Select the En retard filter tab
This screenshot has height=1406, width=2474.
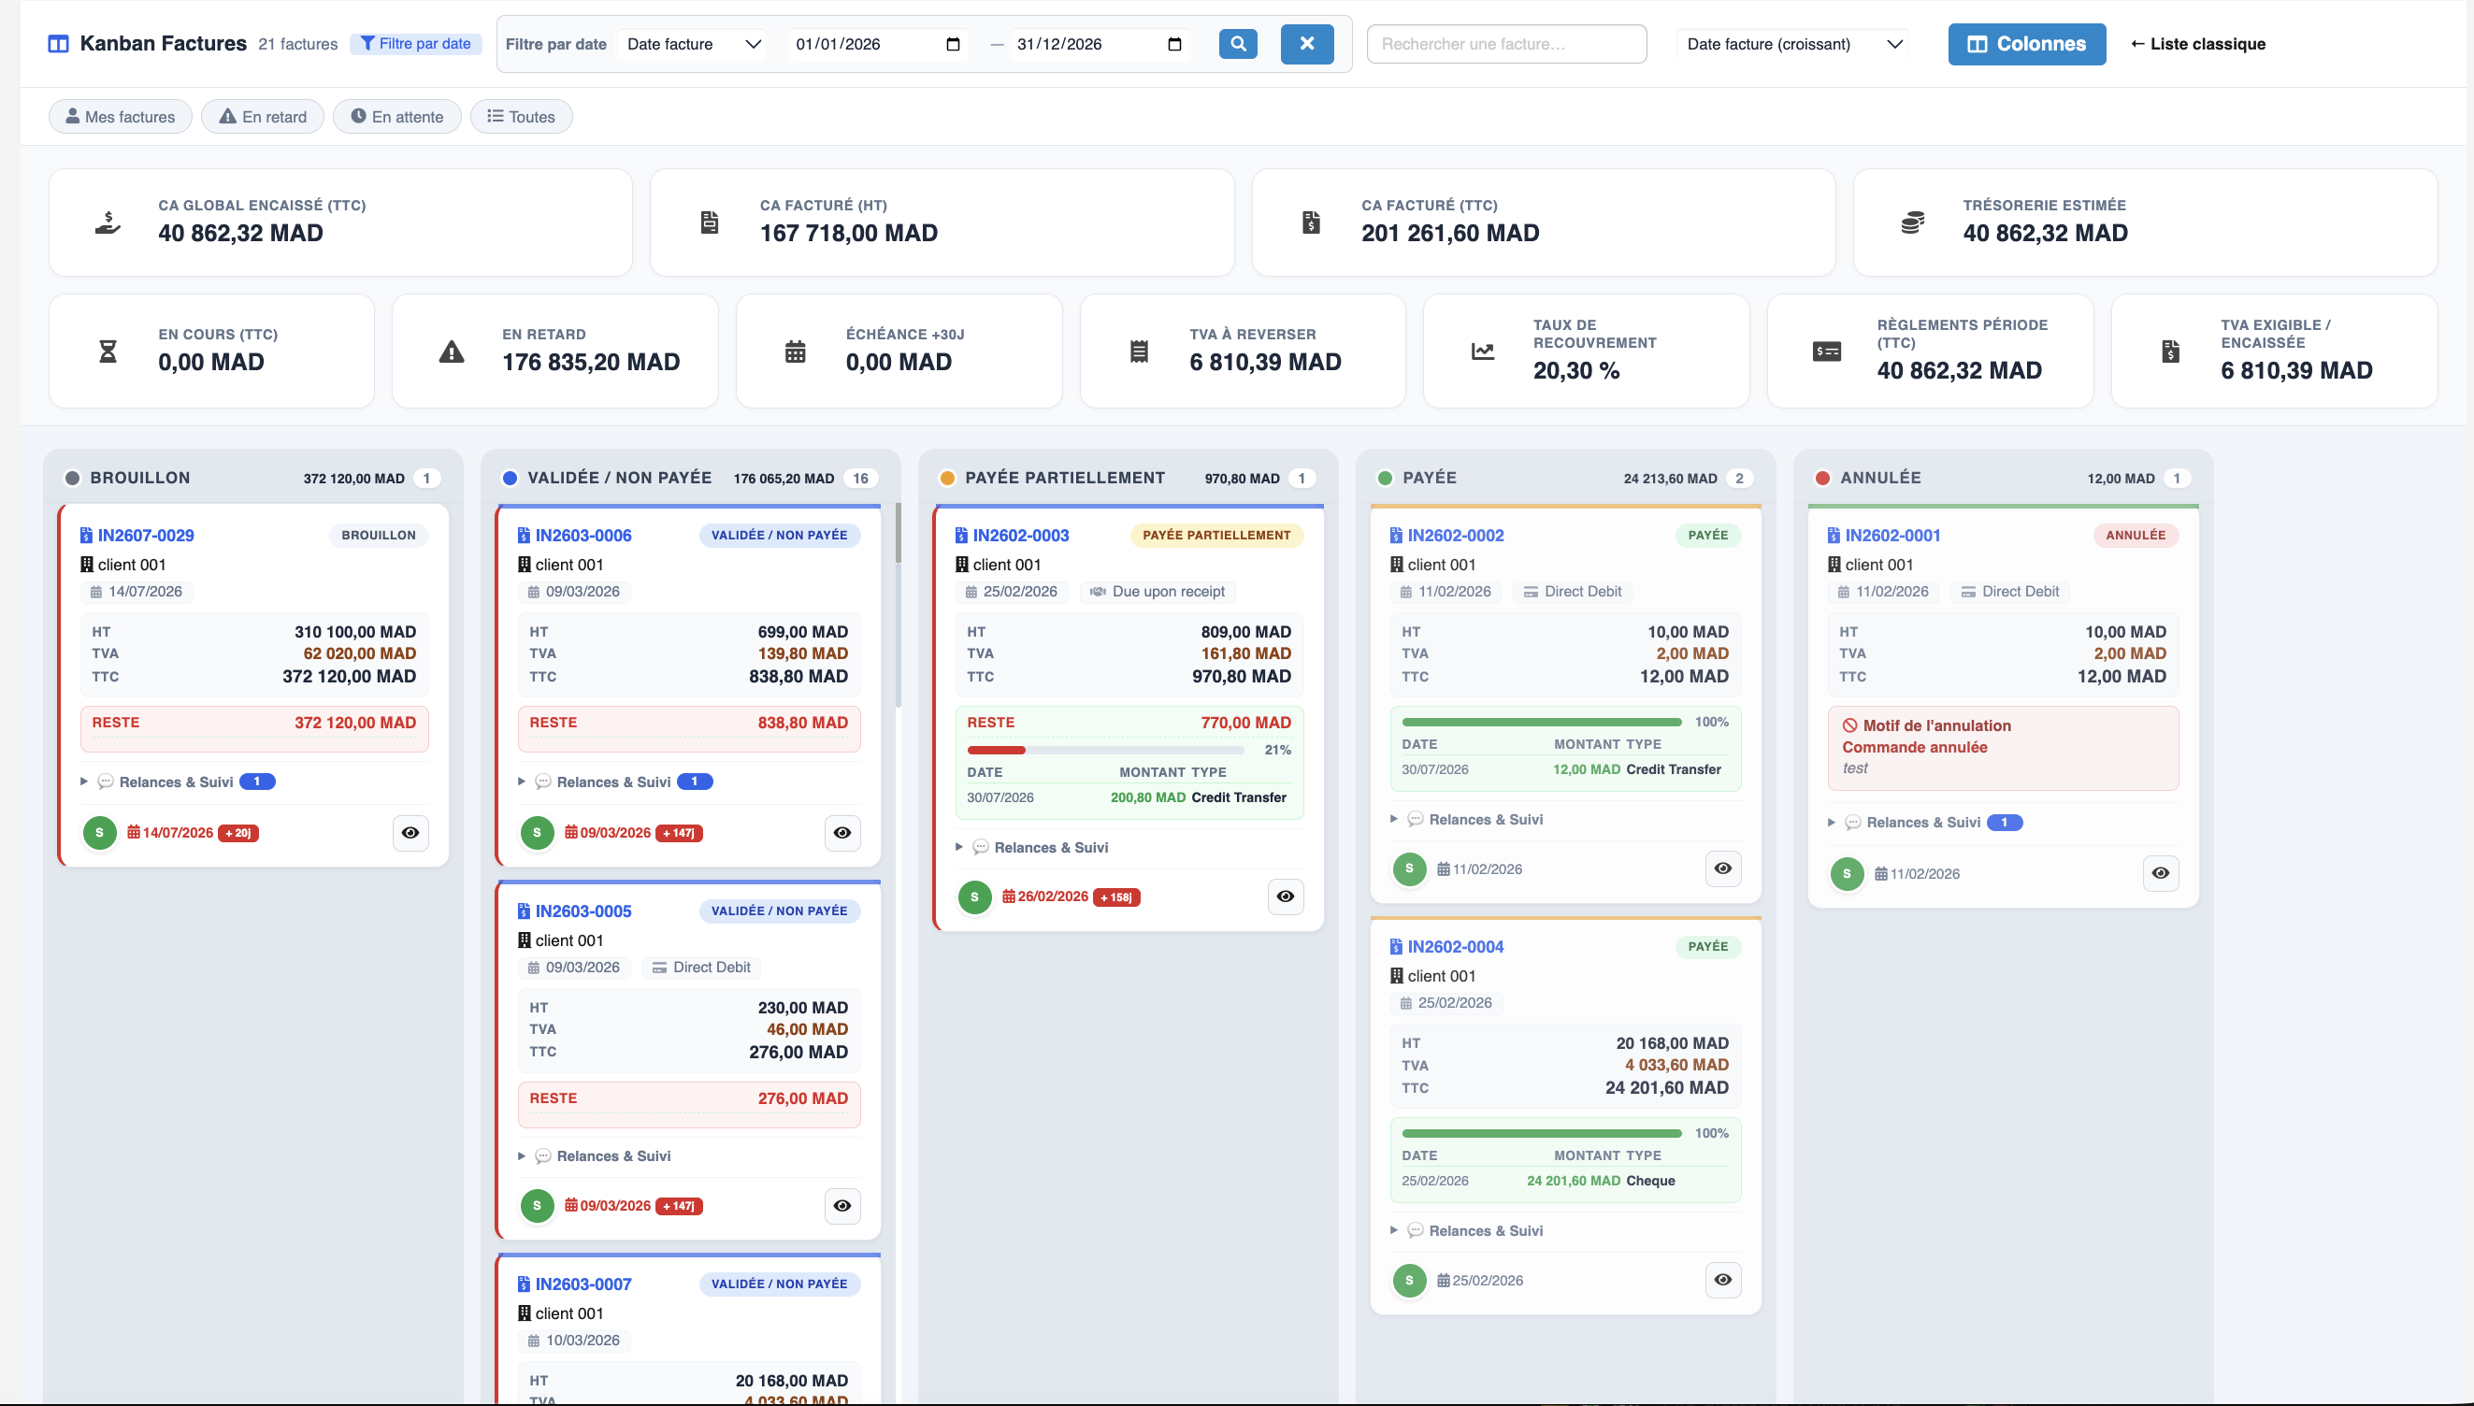pos(263,117)
